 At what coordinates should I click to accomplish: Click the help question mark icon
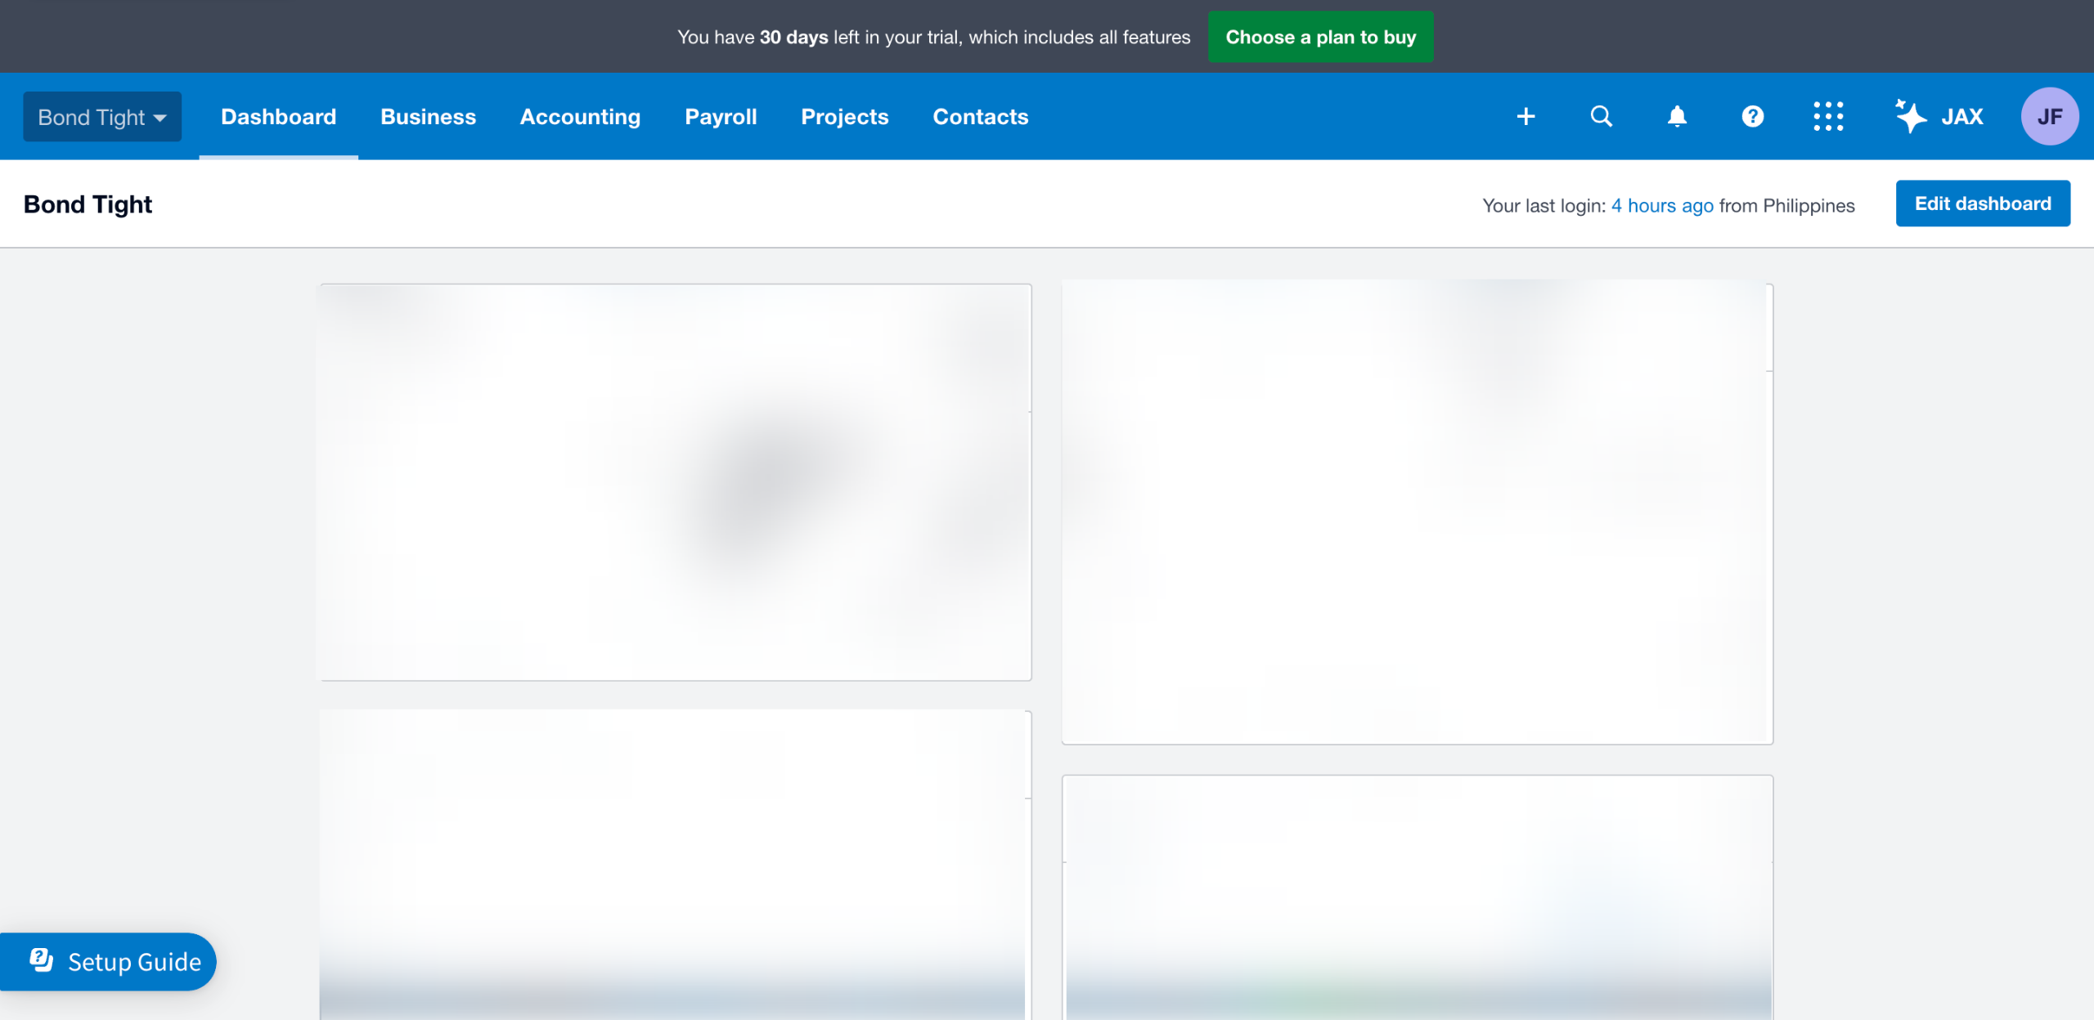point(1752,117)
